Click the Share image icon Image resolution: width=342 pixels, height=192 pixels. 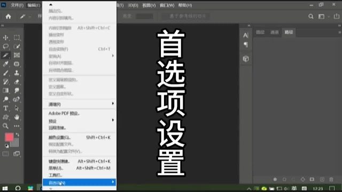(337, 17)
